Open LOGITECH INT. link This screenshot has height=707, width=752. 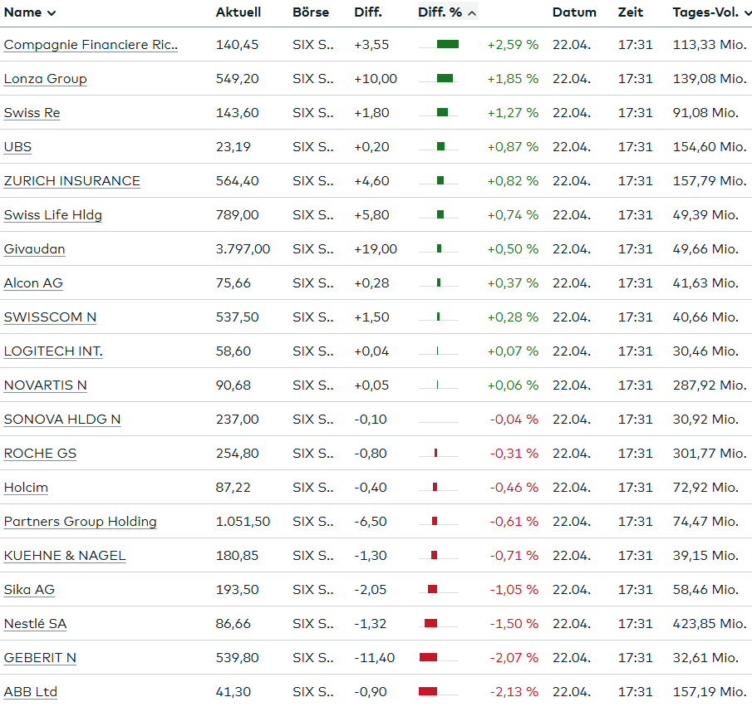point(53,351)
